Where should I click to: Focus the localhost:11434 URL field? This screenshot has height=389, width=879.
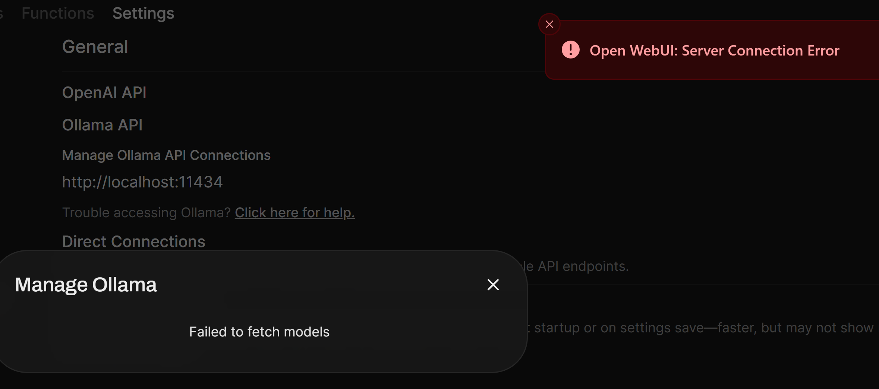(x=142, y=182)
